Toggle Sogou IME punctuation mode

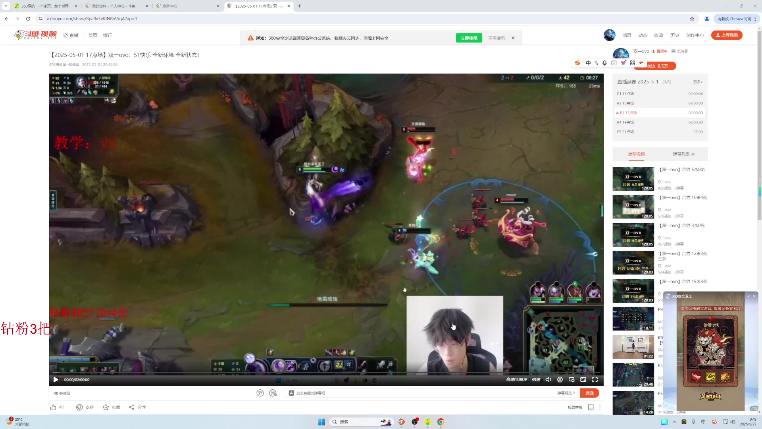coord(596,63)
